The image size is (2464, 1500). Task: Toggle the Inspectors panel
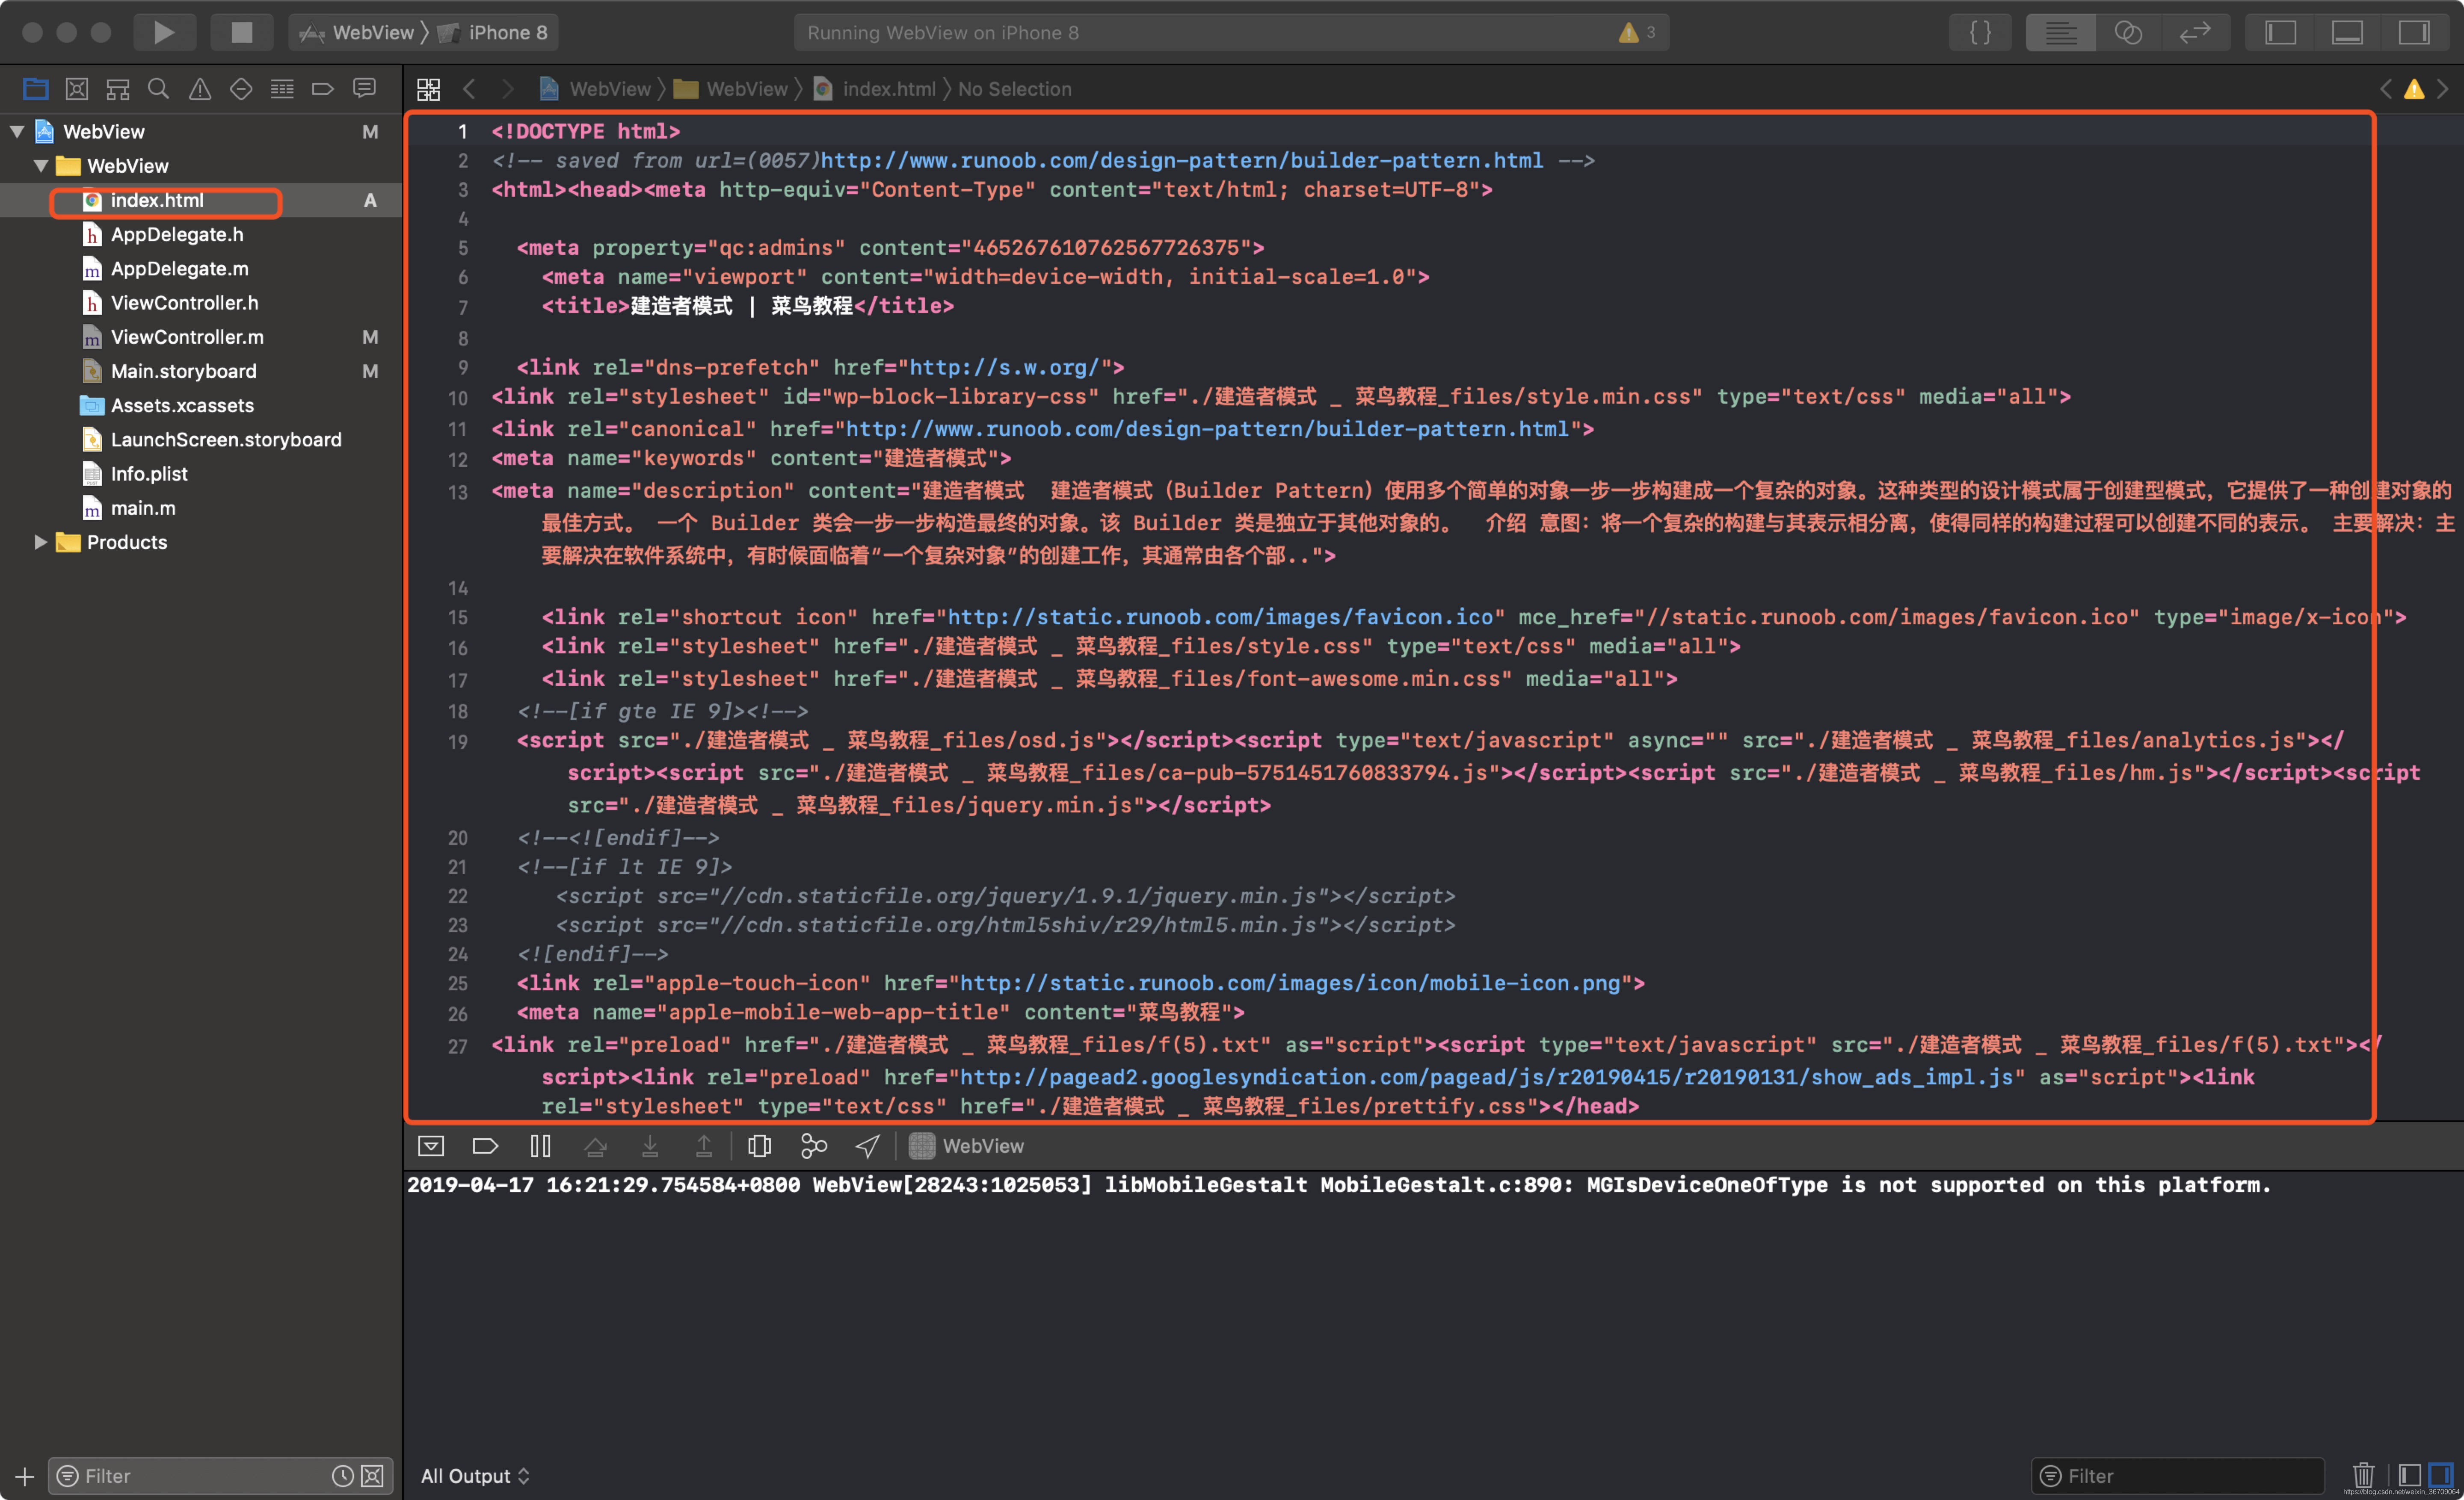[2414, 32]
